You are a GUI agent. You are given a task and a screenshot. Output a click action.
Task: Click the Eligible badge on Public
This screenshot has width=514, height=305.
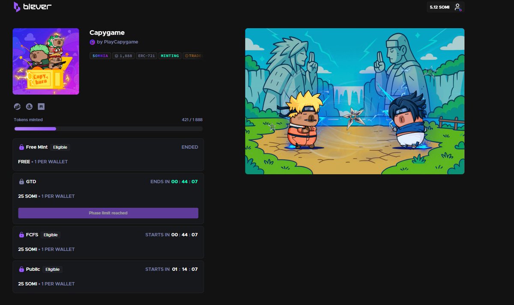click(x=53, y=269)
